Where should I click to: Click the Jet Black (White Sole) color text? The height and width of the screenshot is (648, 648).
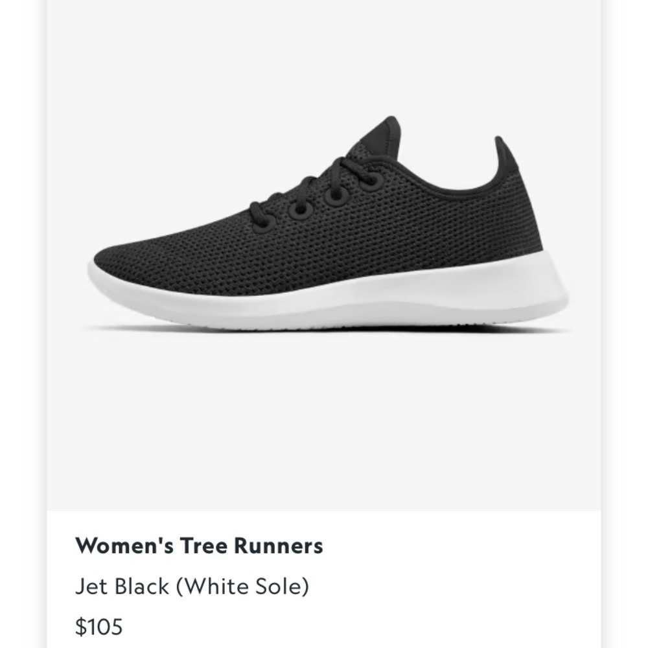coord(192,586)
